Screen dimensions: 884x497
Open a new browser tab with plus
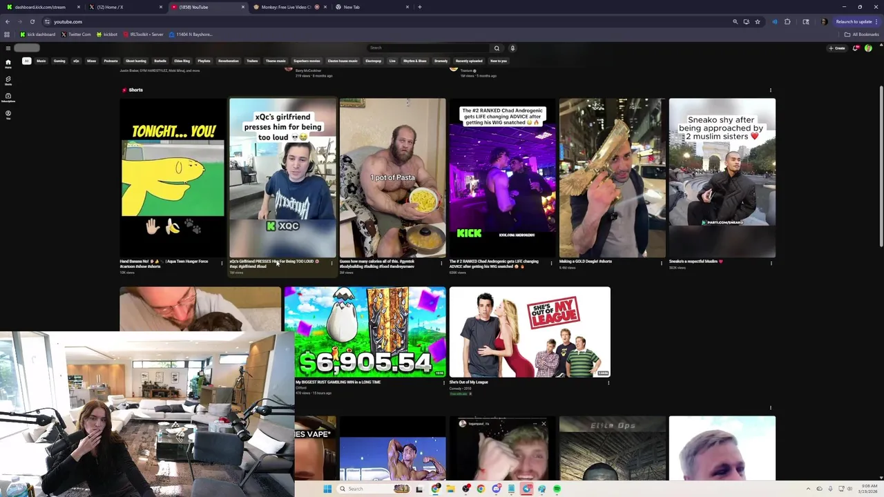click(419, 7)
